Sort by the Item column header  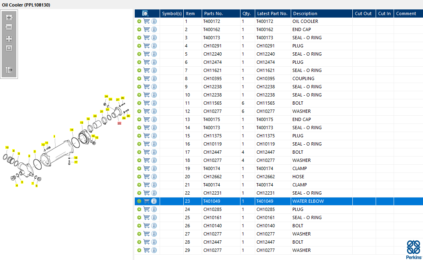click(193, 13)
